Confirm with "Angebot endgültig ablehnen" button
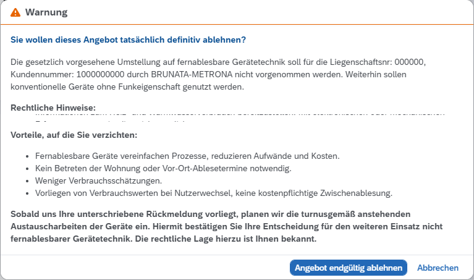This screenshot has height=280, width=474. coord(348,268)
